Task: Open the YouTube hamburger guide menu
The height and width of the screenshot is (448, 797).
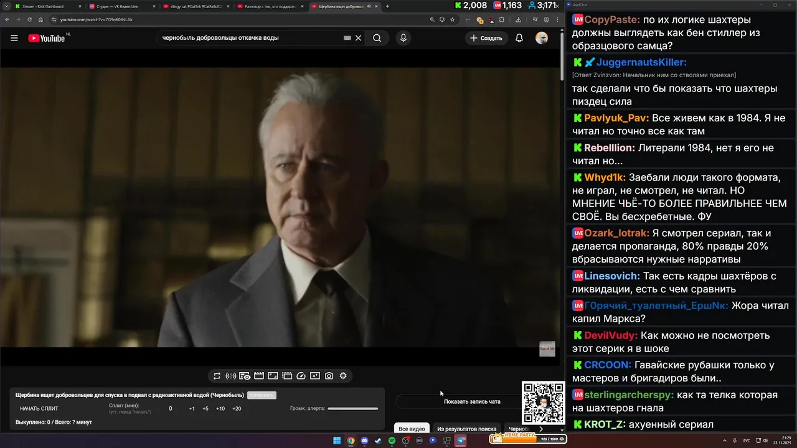Action: point(14,38)
